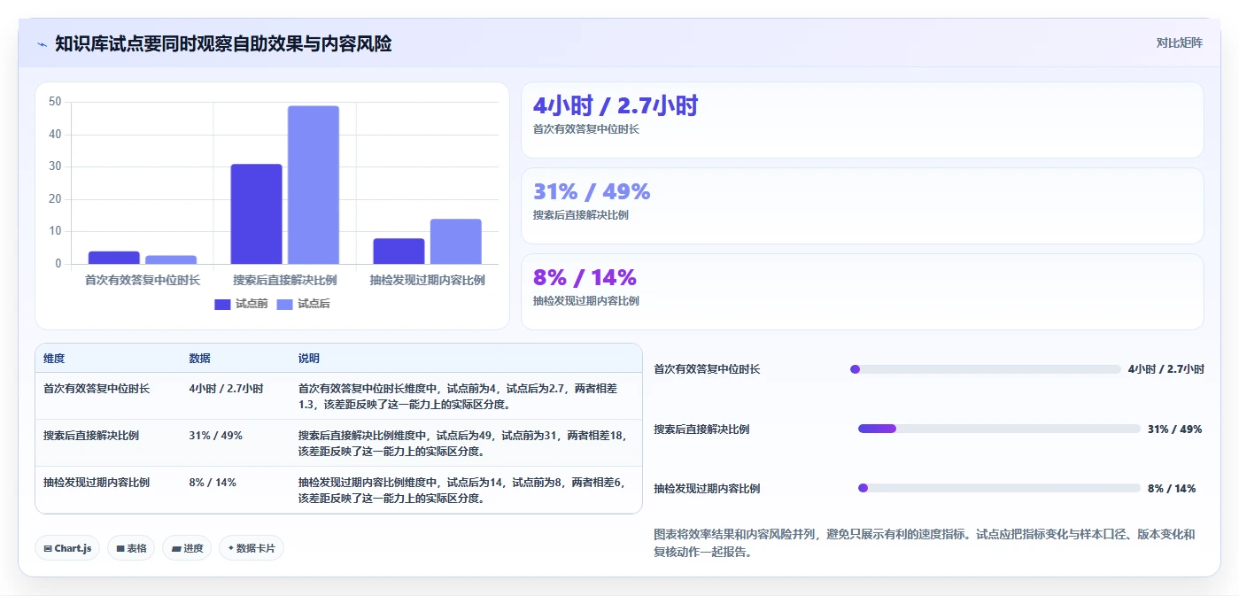Click 试点前 bar for 抽检发现过期内容比例
Image resolution: width=1239 pixels, height=596 pixels.
399,251
